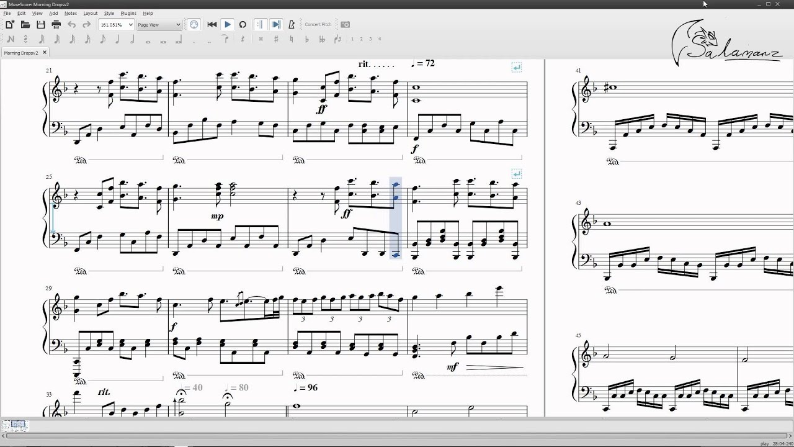The width and height of the screenshot is (794, 447).
Task: Open the File menu
Action: (x=7, y=13)
